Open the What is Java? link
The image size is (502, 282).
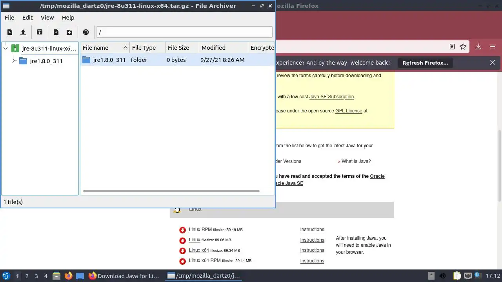click(x=356, y=161)
